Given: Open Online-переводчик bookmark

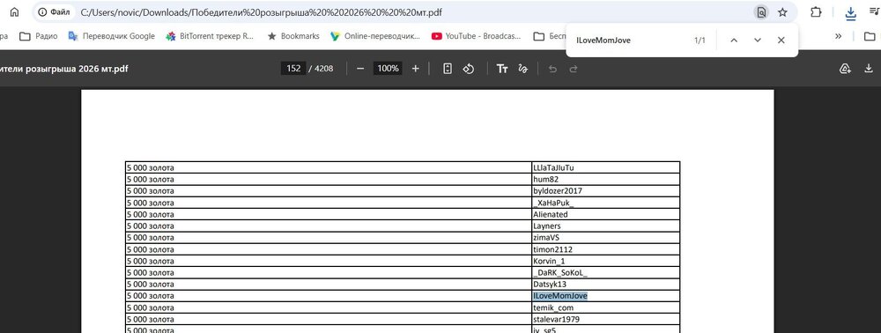Looking at the screenshot, I should pos(374,36).
